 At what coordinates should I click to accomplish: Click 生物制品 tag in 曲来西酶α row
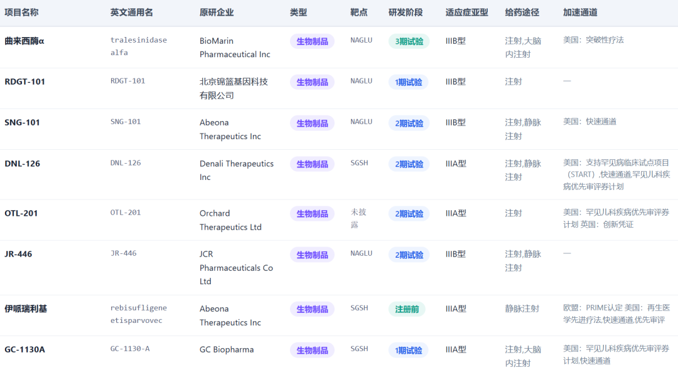[x=312, y=41]
